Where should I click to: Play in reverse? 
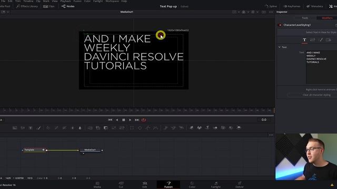(x=117, y=120)
